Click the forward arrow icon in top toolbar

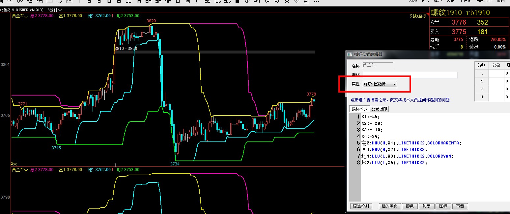pyautogui.click(x=277, y=1)
